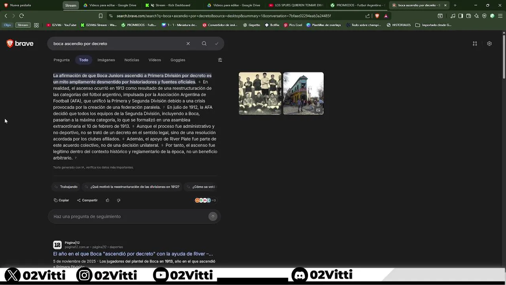The width and height of the screenshot is (506, 285).
Task: Bookmark this page with the bookmark icon
Action: pos(100,16)
